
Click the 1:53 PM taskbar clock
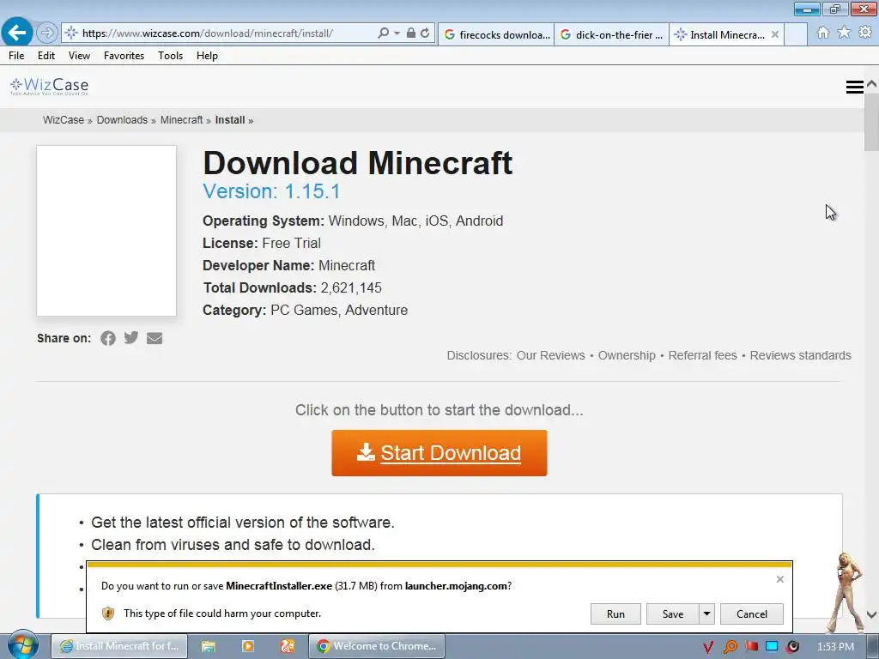[x=835, y=647]
